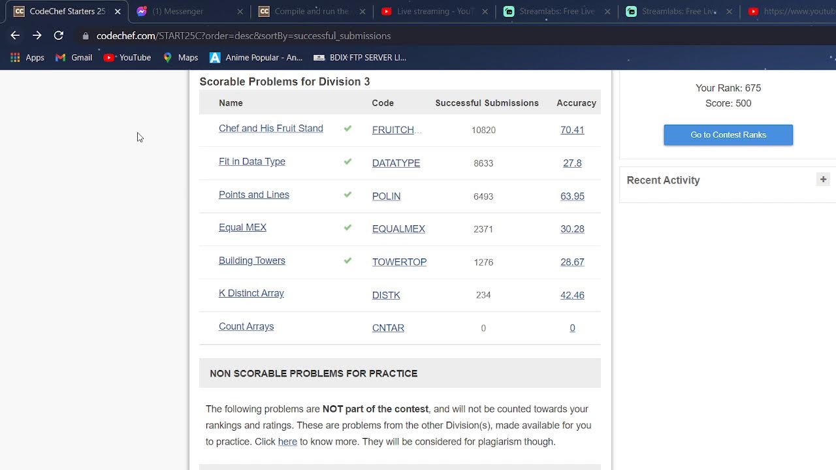The height and width of the screenshot is (470, 836).
Task: Click accuracy 28.67 link
Action: point(572,262)
